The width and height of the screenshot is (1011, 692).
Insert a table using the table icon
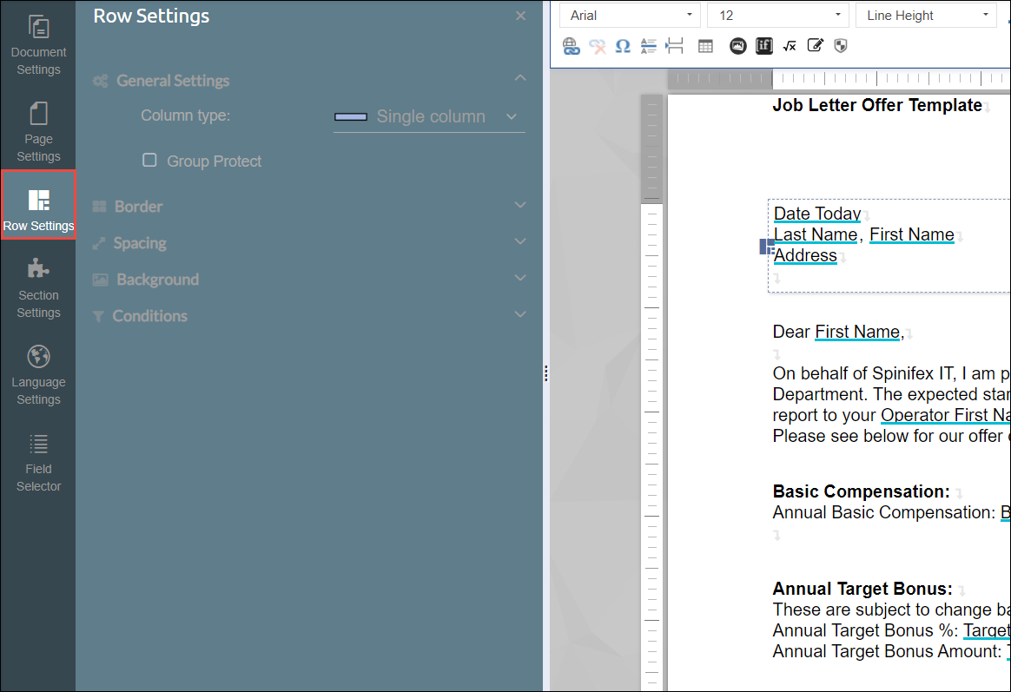click(x=705, y=46)
